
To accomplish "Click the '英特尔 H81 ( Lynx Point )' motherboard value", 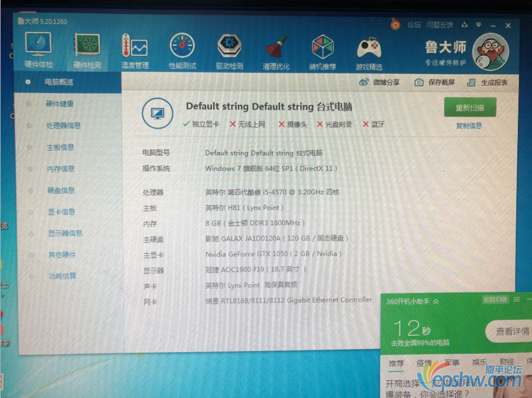I will [x=244, y=208].
